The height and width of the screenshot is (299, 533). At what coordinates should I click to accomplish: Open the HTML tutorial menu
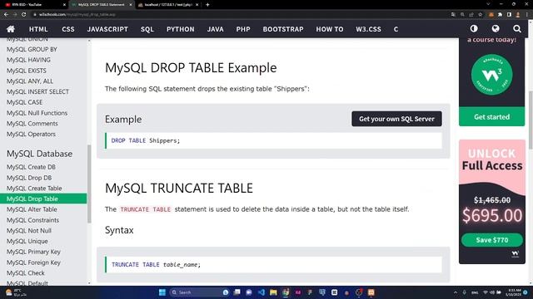(38, 29)
